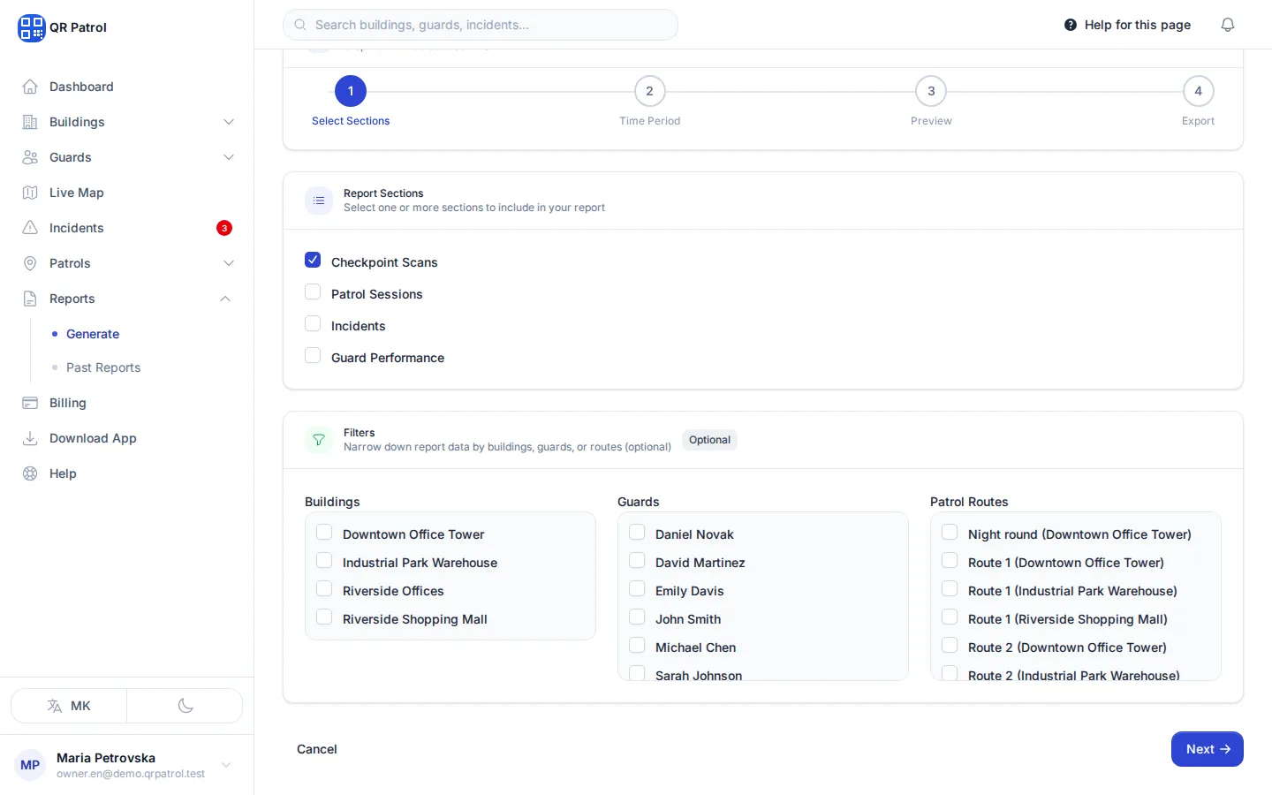This screenshot has width=1272, height=795.
Task: Select Emily Davis in Guards filter
Action: coord(637,588)
